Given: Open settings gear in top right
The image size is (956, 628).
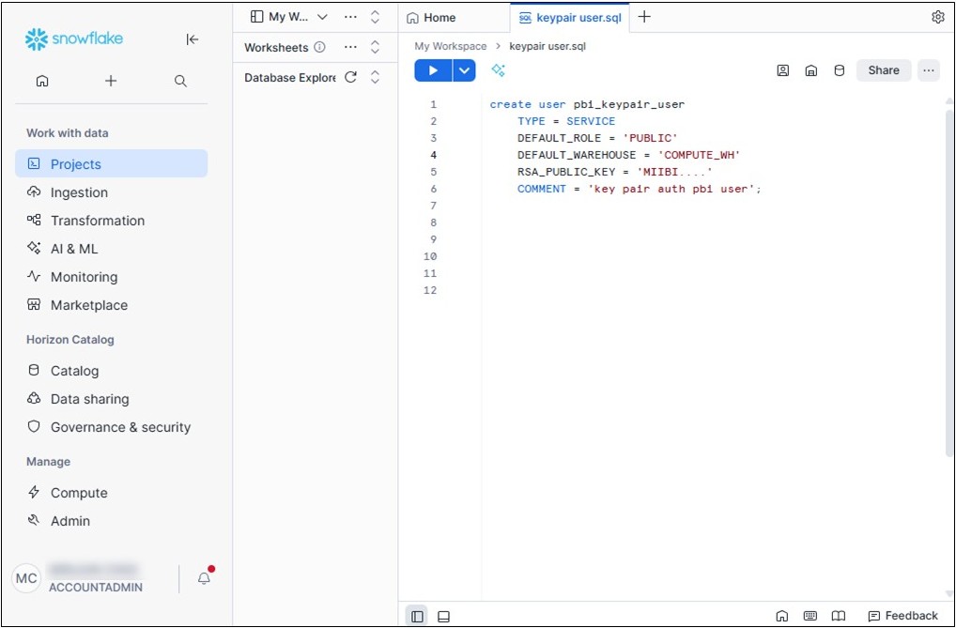Looking at the screenshot, I should coord(937,17).
